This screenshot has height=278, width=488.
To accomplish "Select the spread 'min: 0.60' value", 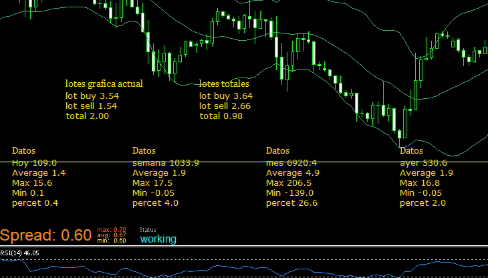I will [112, 240].
